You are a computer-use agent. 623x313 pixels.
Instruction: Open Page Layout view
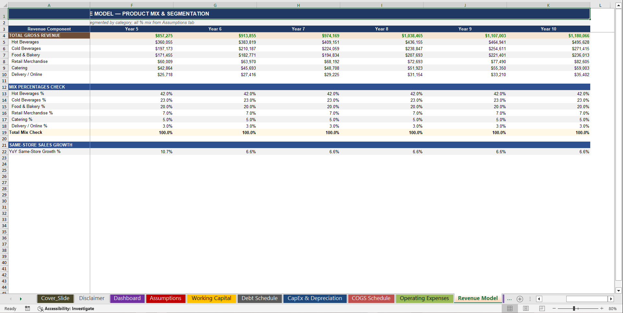point(526,308)
